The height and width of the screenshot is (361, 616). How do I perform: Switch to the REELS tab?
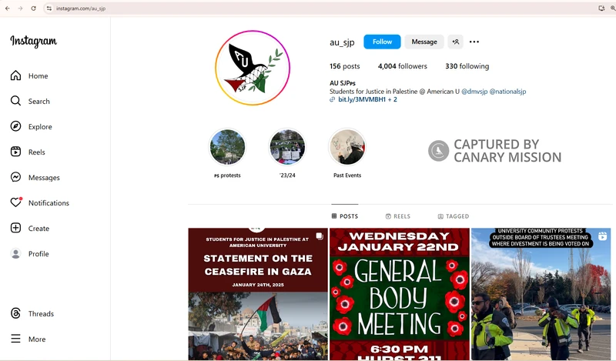click(x=398, y=216)
